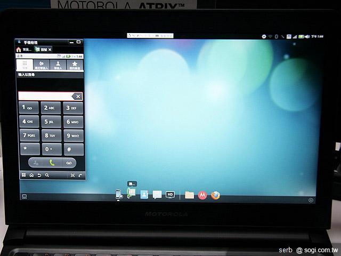This screenshot has height=256, width=341.
Task: Click add icon at dock far right
Action: pos(311,200)
